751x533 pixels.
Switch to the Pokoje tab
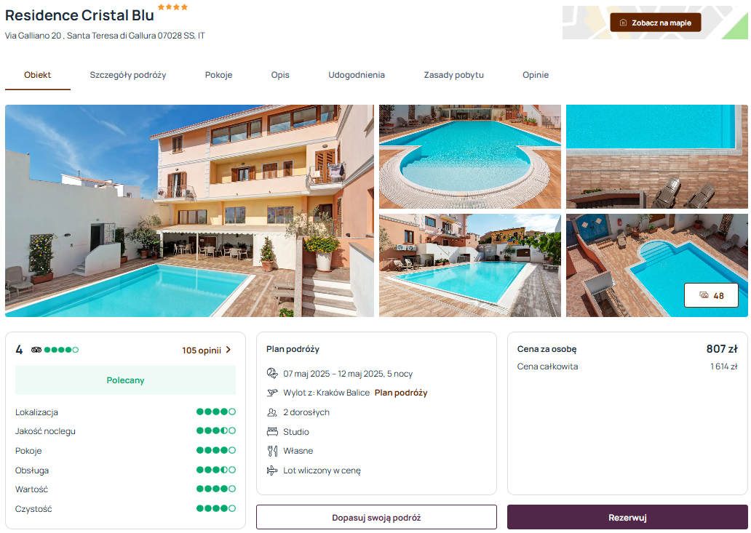pyautogui.click(x=218, y=75)
